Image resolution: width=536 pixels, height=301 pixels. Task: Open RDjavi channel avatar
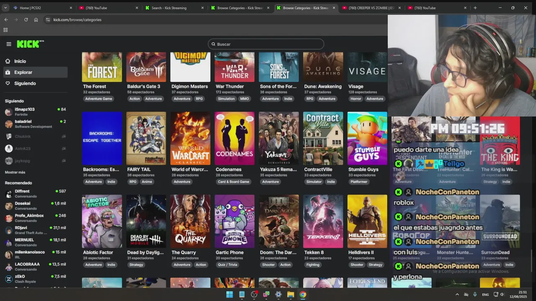[x=9, y=230]
